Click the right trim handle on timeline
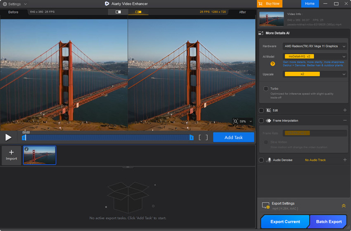This screenshot has height=231, width=351. [x=191, y=138]
